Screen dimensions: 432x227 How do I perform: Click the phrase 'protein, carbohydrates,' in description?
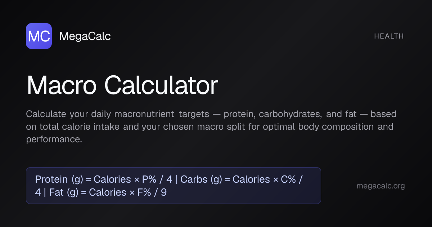[273, 115]
